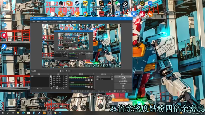Viewport: 205px width, 115px height.
Task: Open the fade transition type dropdown
Action: tap(103, 77)
